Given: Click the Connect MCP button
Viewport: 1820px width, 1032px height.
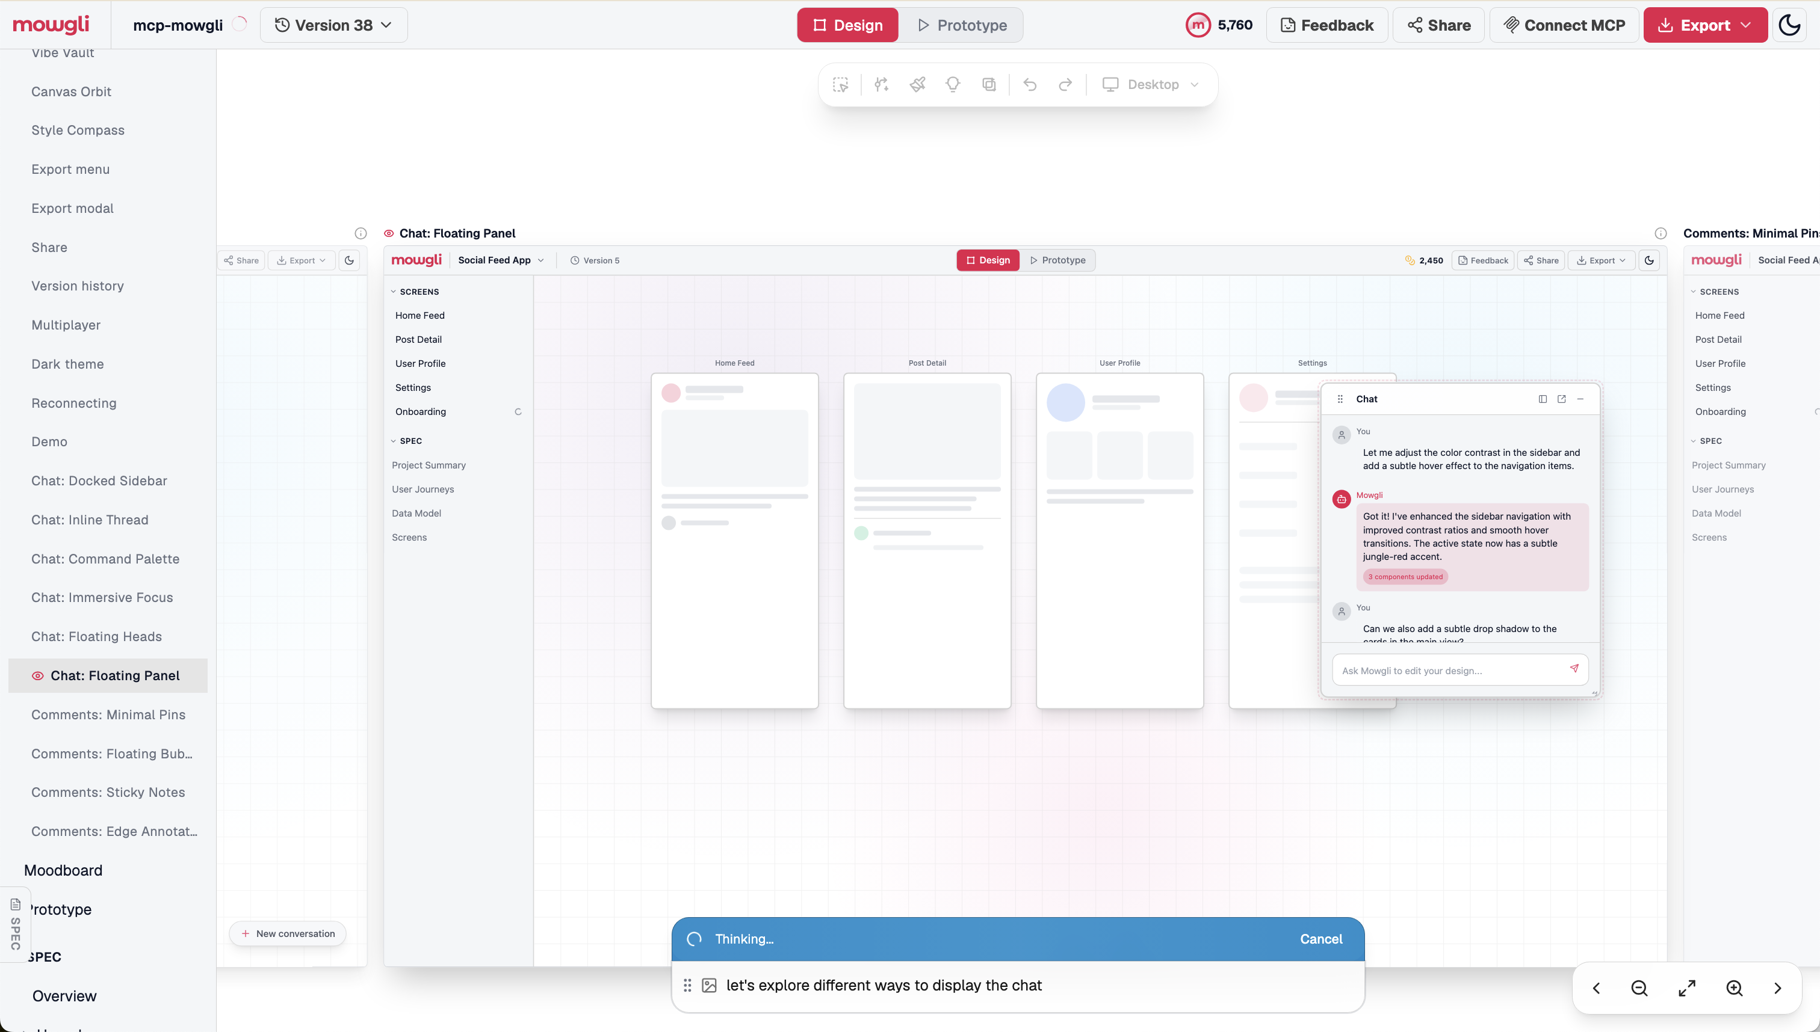Looking at the screenshot, I should [x=1564, y=25].
